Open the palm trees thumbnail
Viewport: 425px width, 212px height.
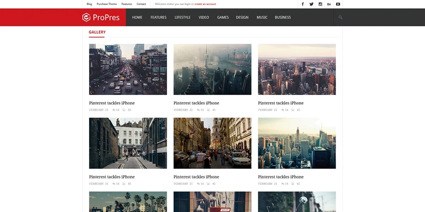[128, 202]
